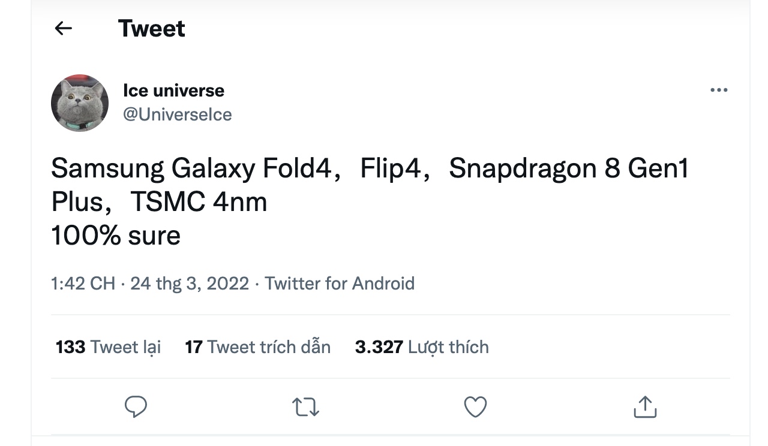Open Ice universe's profile picture
Screen dimensions: 768x446
pyautogui.click(x=80, y=103)
